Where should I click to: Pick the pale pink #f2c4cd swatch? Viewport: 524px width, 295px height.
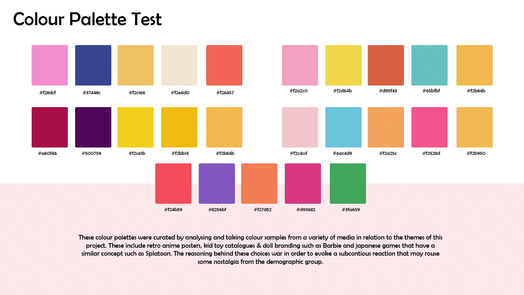tap(300, 127)
